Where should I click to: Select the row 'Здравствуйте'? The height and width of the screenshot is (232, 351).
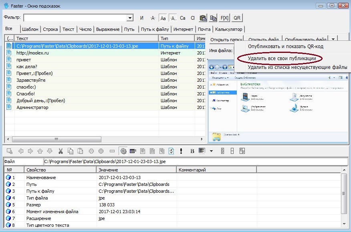(x=105, y=80)
